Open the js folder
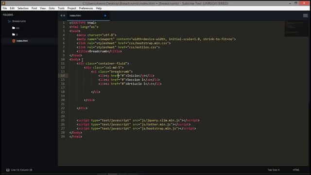 pyautogui.click(x=17, y=35)
